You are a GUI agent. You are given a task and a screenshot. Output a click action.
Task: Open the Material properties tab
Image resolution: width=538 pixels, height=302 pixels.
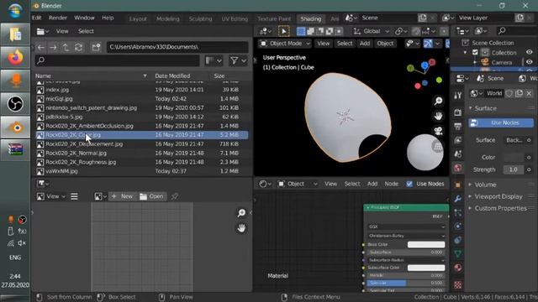(457, 268)
